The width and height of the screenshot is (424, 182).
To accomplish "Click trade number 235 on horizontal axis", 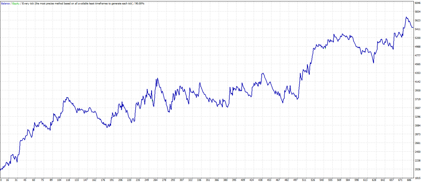I will click(138, 180).
